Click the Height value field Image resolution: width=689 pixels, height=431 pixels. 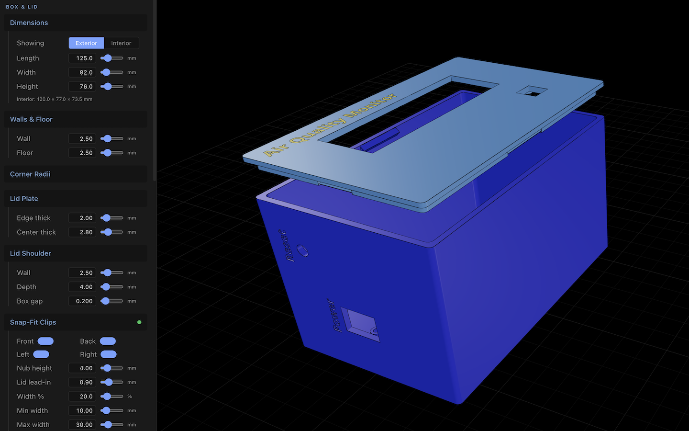[x=82, y=87]
